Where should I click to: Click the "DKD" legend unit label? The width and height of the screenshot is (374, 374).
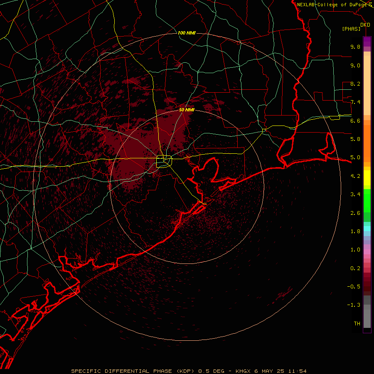tap(365, 25)
